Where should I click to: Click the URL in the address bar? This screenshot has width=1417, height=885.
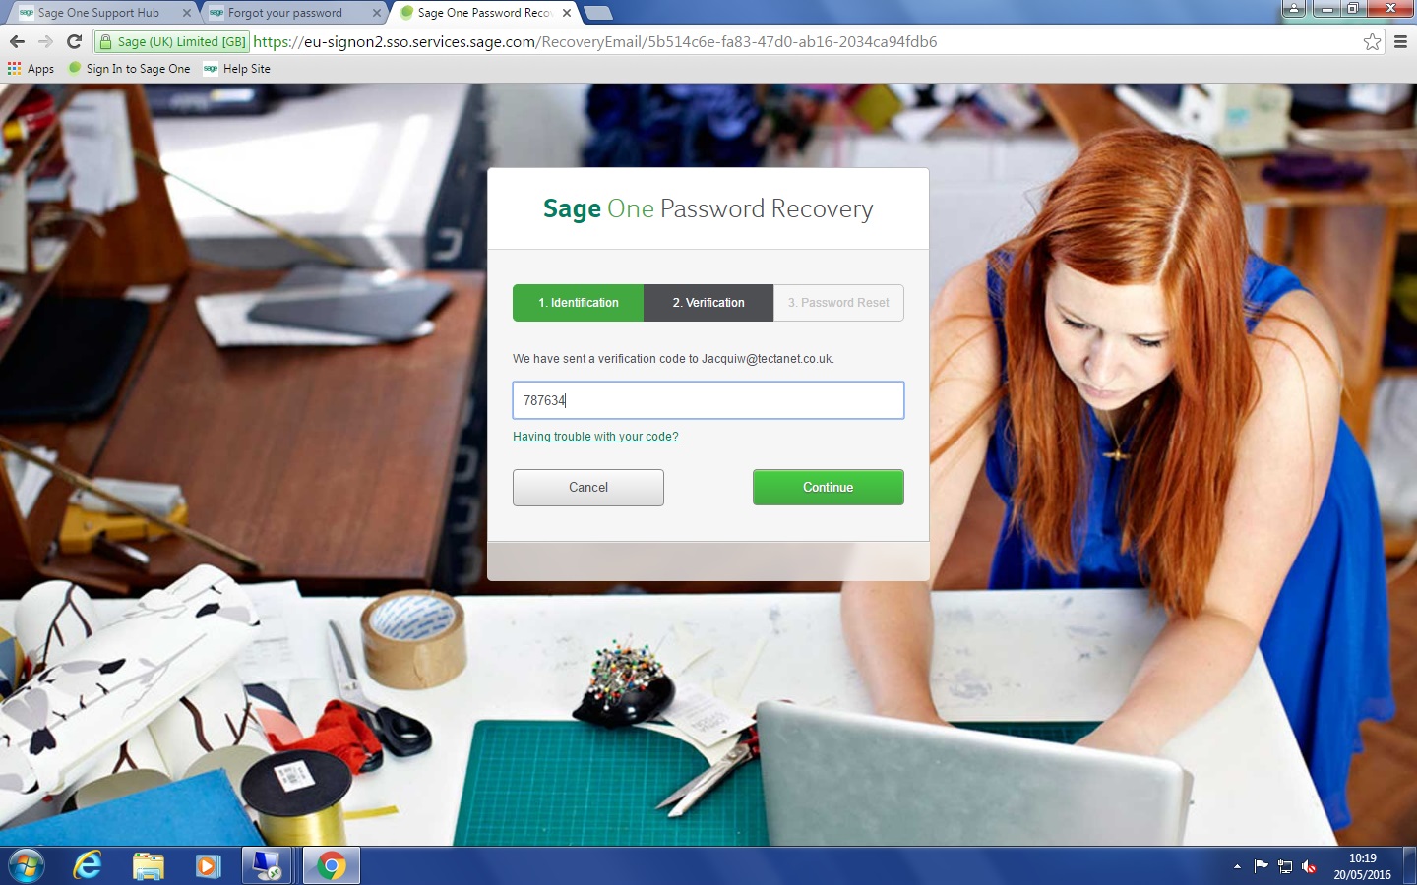click(594, 41)
